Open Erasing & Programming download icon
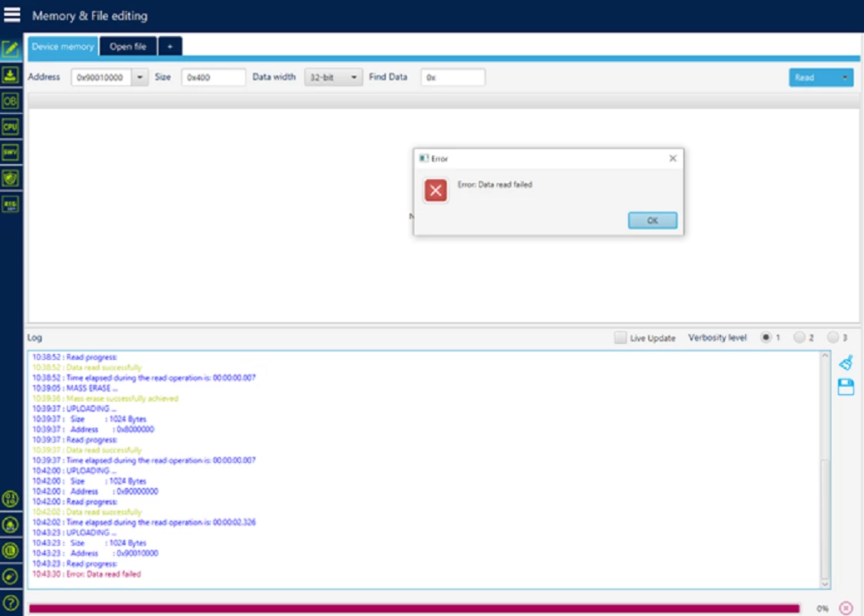This screenshot has height=616, width=864. click(11, 75)
